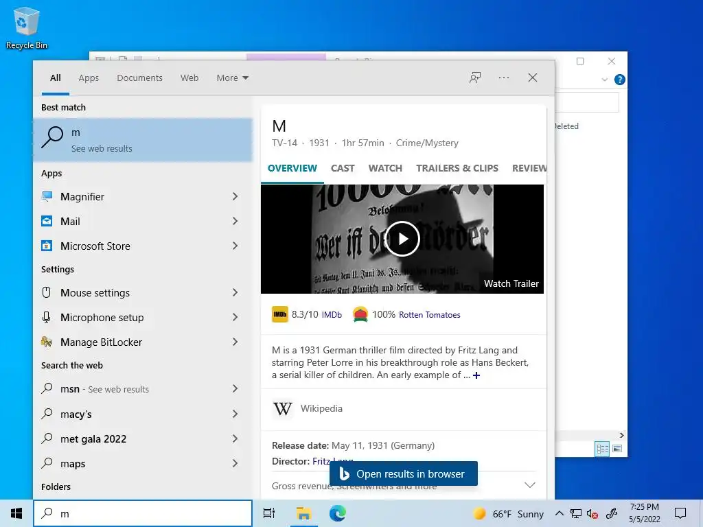This screenshot has width=703, height=527.
Task: Open the weather widget showing 66°F Sunny
Action: [508, 513]
